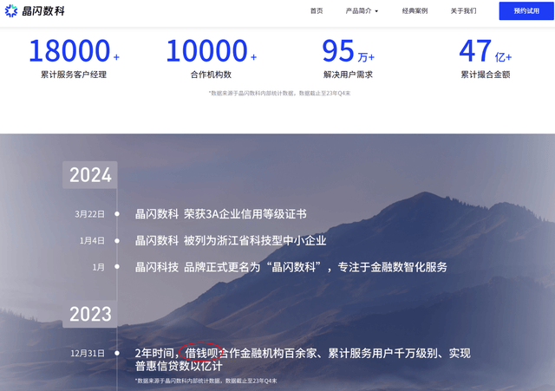555x391 pixels.
Task: Go to 关于我们 page
Action: point(463,11)
